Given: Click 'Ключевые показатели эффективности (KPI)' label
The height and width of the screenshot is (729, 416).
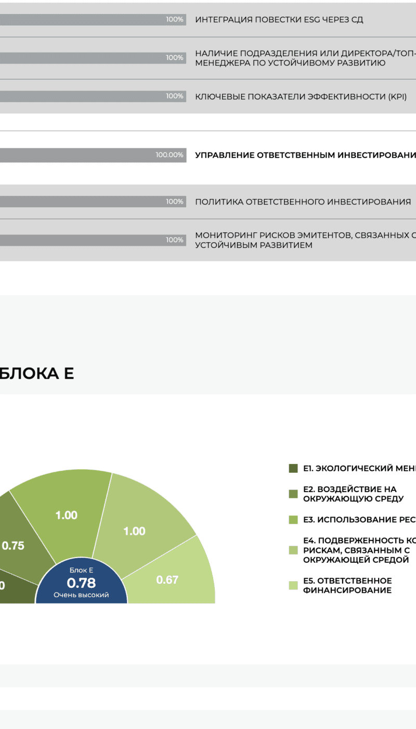Looking at the screenshot, I should click(x=301, y=96).
